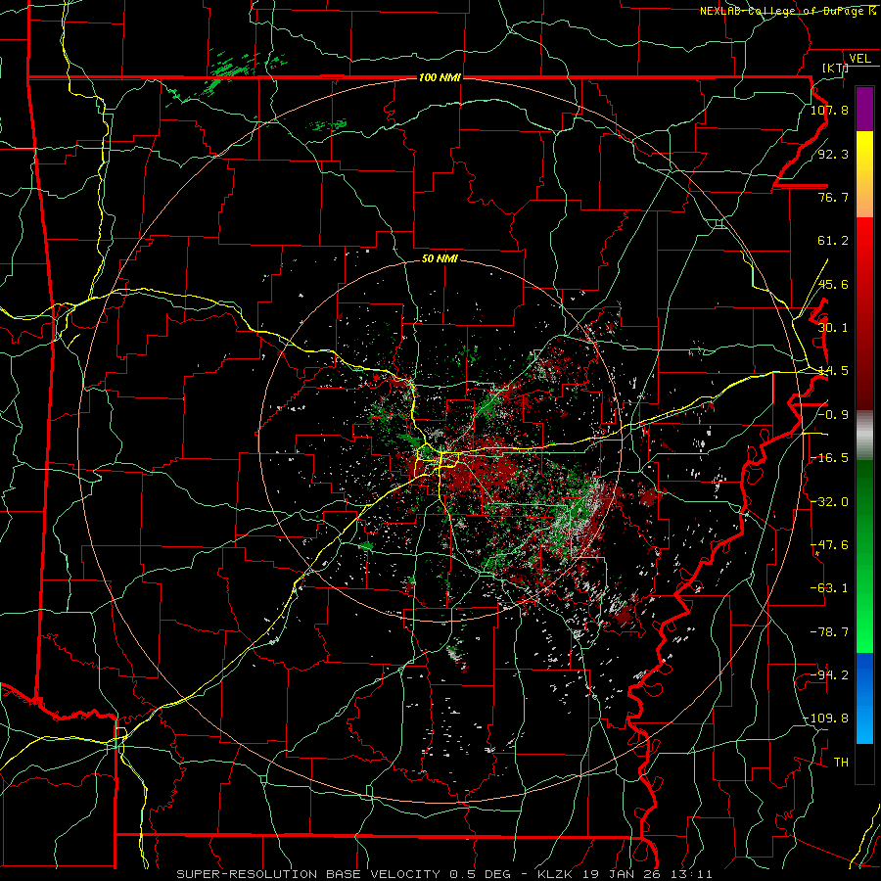This screenshot has width=881, height=881.
Task: Click the 100 NMI range ring label
Action: click(x=440, y=77)
